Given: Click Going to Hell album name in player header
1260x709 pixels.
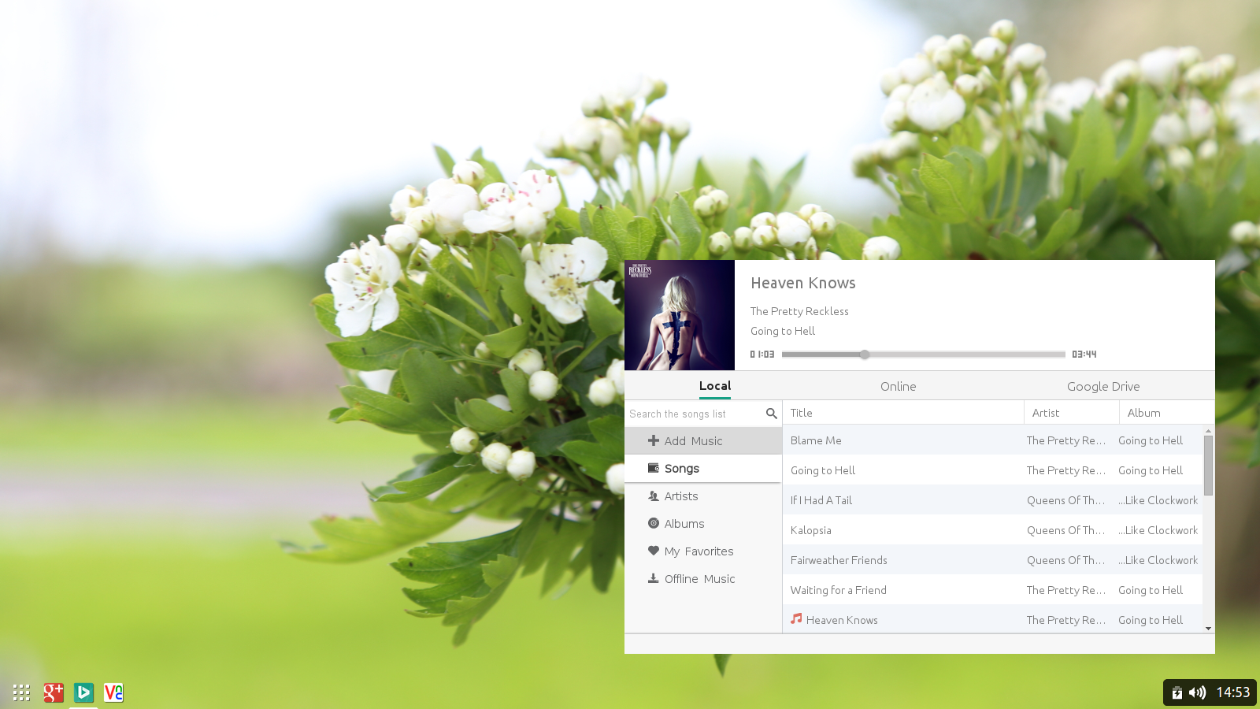Looking at the screenshot, I should [783, 331].
